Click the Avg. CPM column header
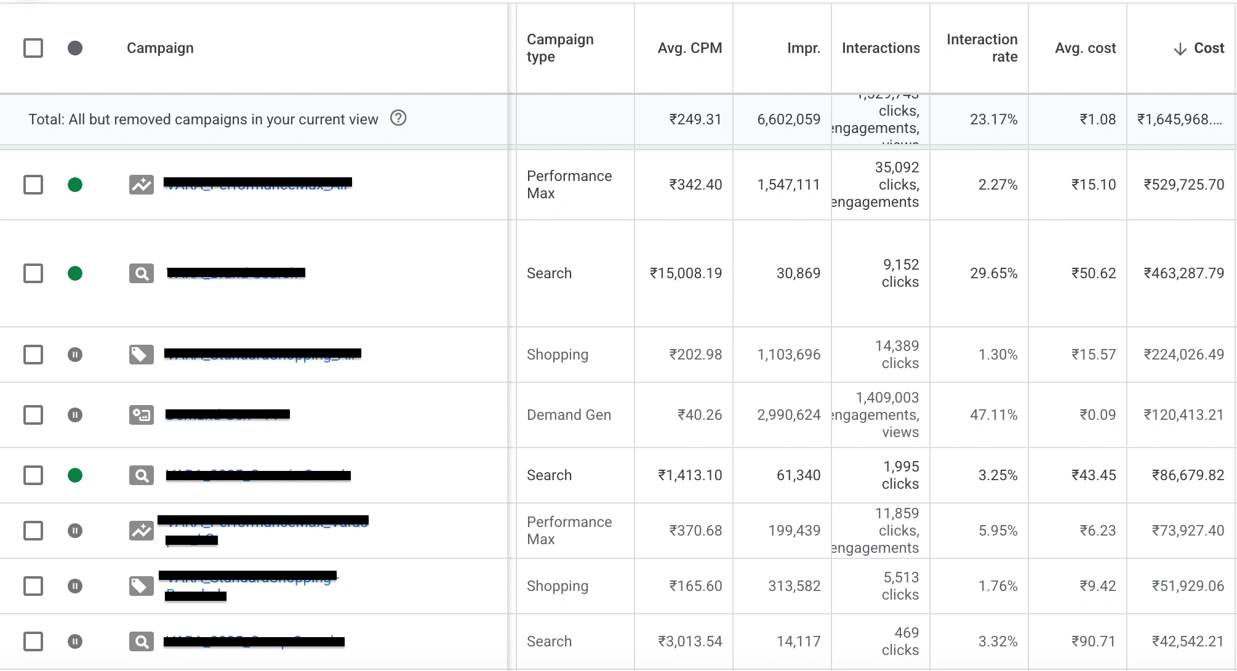 (689, 48)
